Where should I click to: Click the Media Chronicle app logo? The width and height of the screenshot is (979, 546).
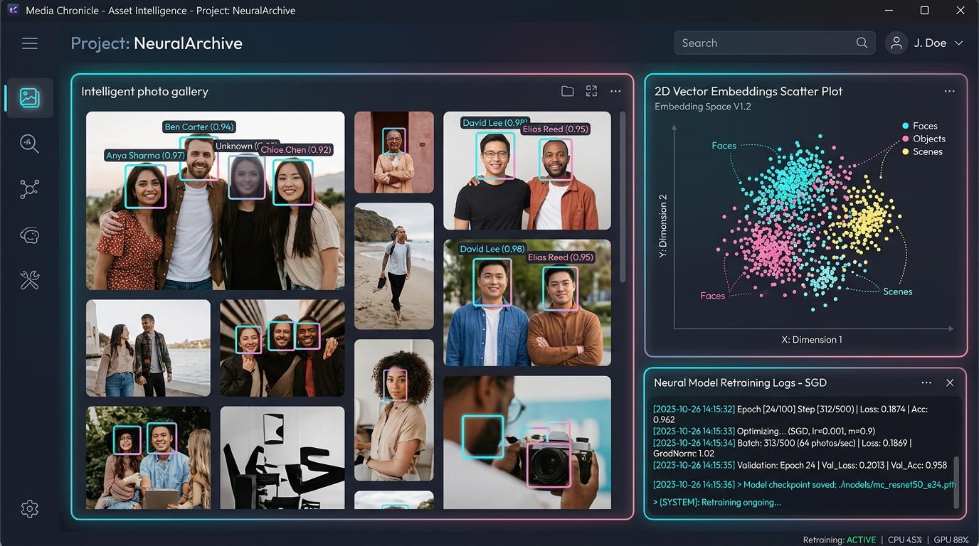pos(13,11)
